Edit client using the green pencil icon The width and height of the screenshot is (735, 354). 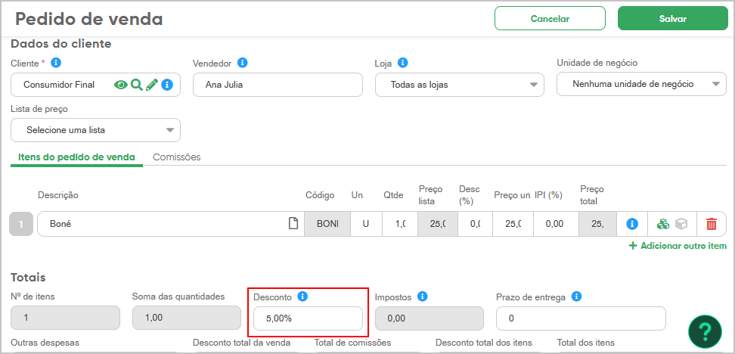pos(151,85)
